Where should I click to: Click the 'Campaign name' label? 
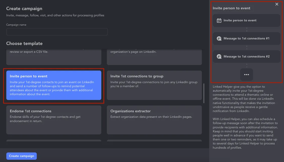pos(16,25)
